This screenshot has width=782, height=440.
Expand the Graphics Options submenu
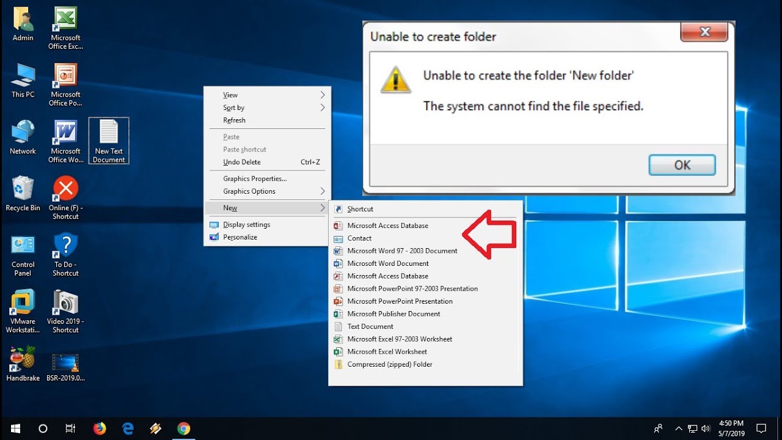(267, 191)
